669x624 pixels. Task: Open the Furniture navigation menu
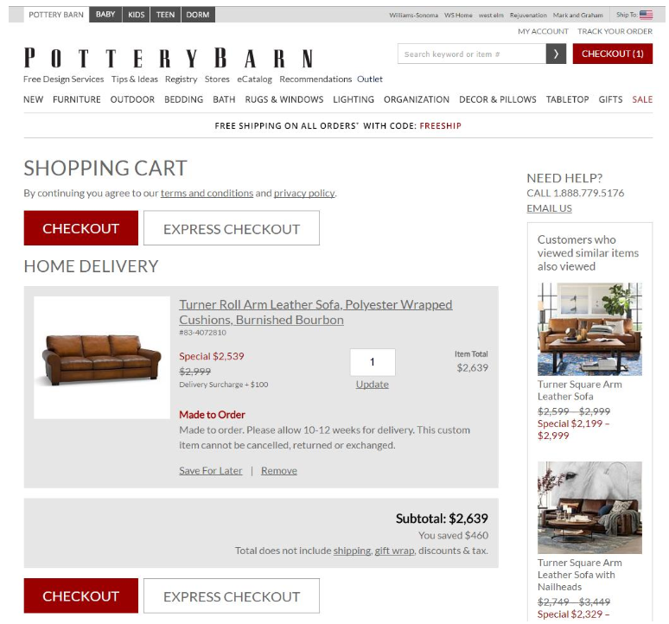(x=77, y=99)
